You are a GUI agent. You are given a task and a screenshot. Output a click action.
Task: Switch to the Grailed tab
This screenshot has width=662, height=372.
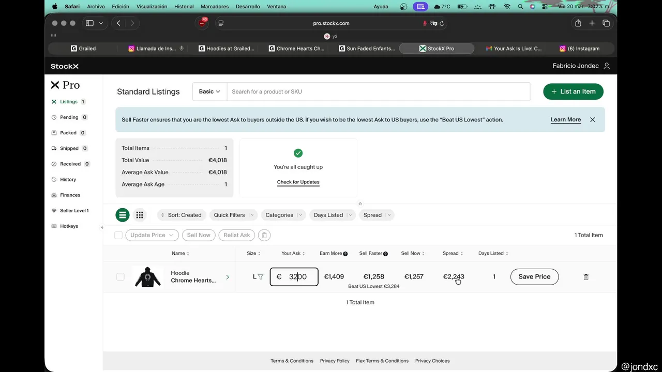tap(83, 49)
